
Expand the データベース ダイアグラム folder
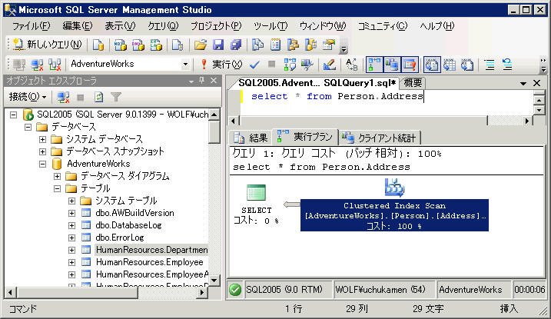[58, 176]
